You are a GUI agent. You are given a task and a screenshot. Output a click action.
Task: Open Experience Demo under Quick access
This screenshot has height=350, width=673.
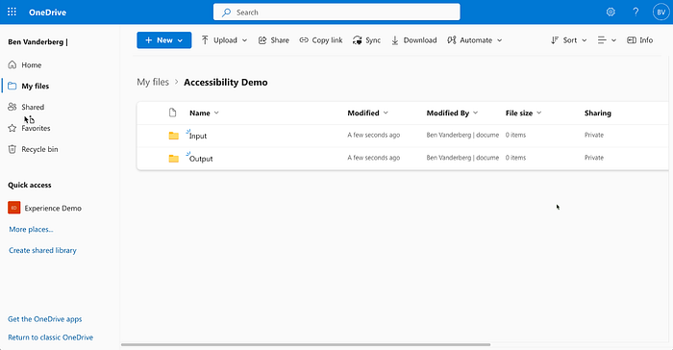click(x=53, y=208)
